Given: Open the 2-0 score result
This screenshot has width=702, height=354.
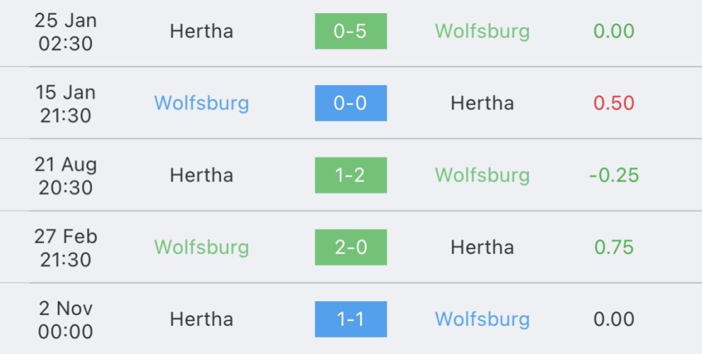Looking at the screenshot, I should (350, 247).
